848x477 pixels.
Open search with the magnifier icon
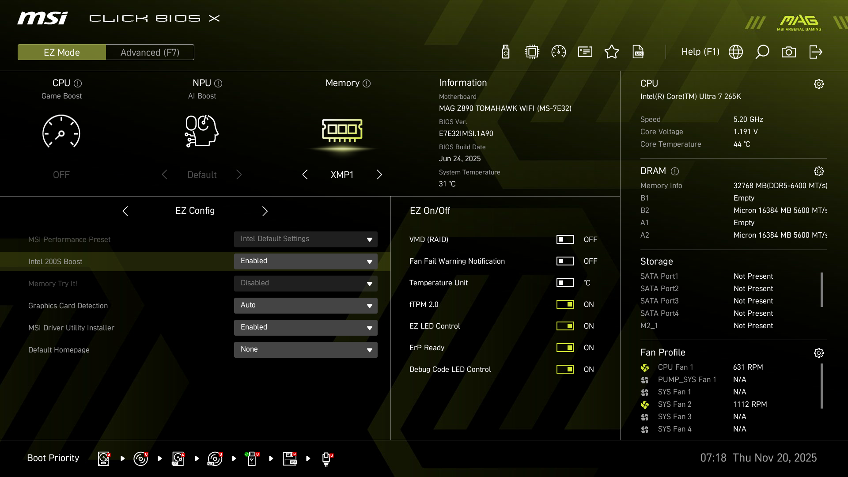tap(762, 52)
